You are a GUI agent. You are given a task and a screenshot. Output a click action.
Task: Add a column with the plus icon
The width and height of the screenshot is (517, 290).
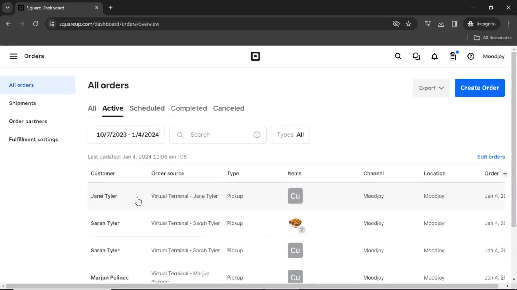505,174
